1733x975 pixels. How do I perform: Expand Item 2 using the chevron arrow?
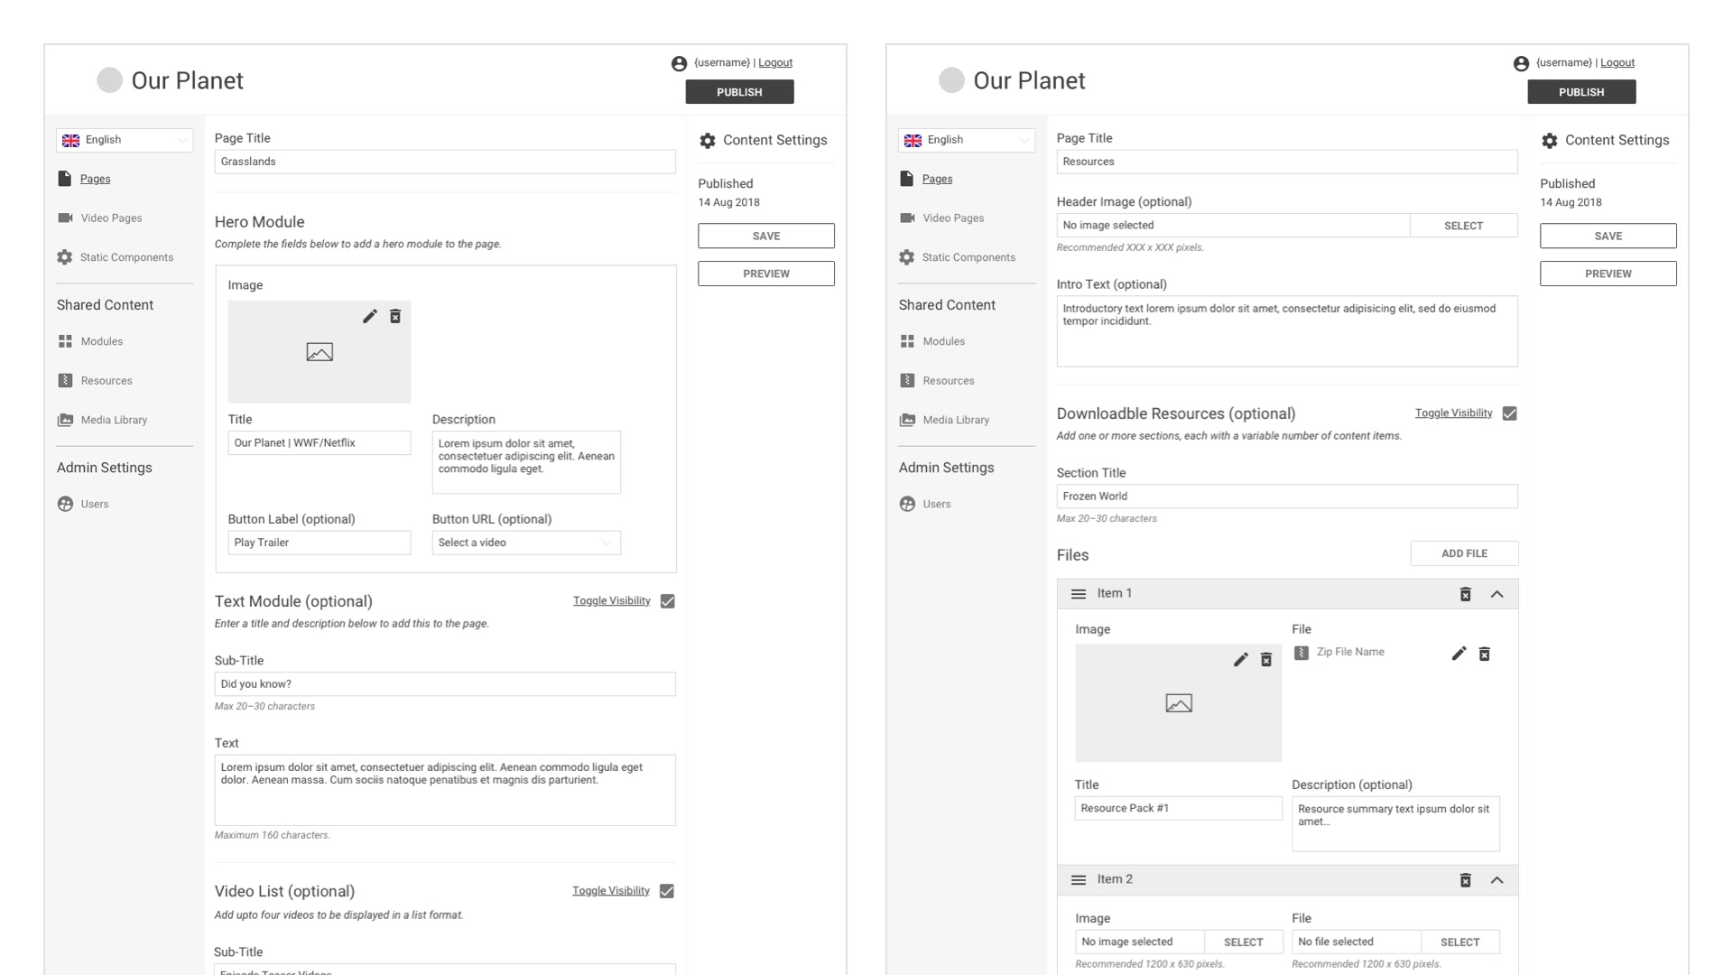1497,878
